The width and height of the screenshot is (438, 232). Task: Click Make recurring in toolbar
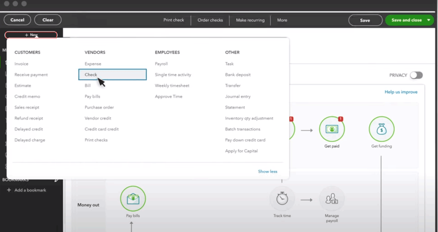click(x=250, y=20)
